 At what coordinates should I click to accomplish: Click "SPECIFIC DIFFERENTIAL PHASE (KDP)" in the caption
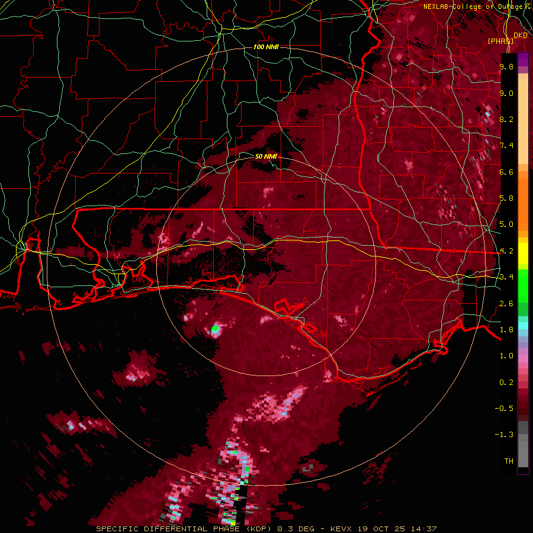point(185,529)
